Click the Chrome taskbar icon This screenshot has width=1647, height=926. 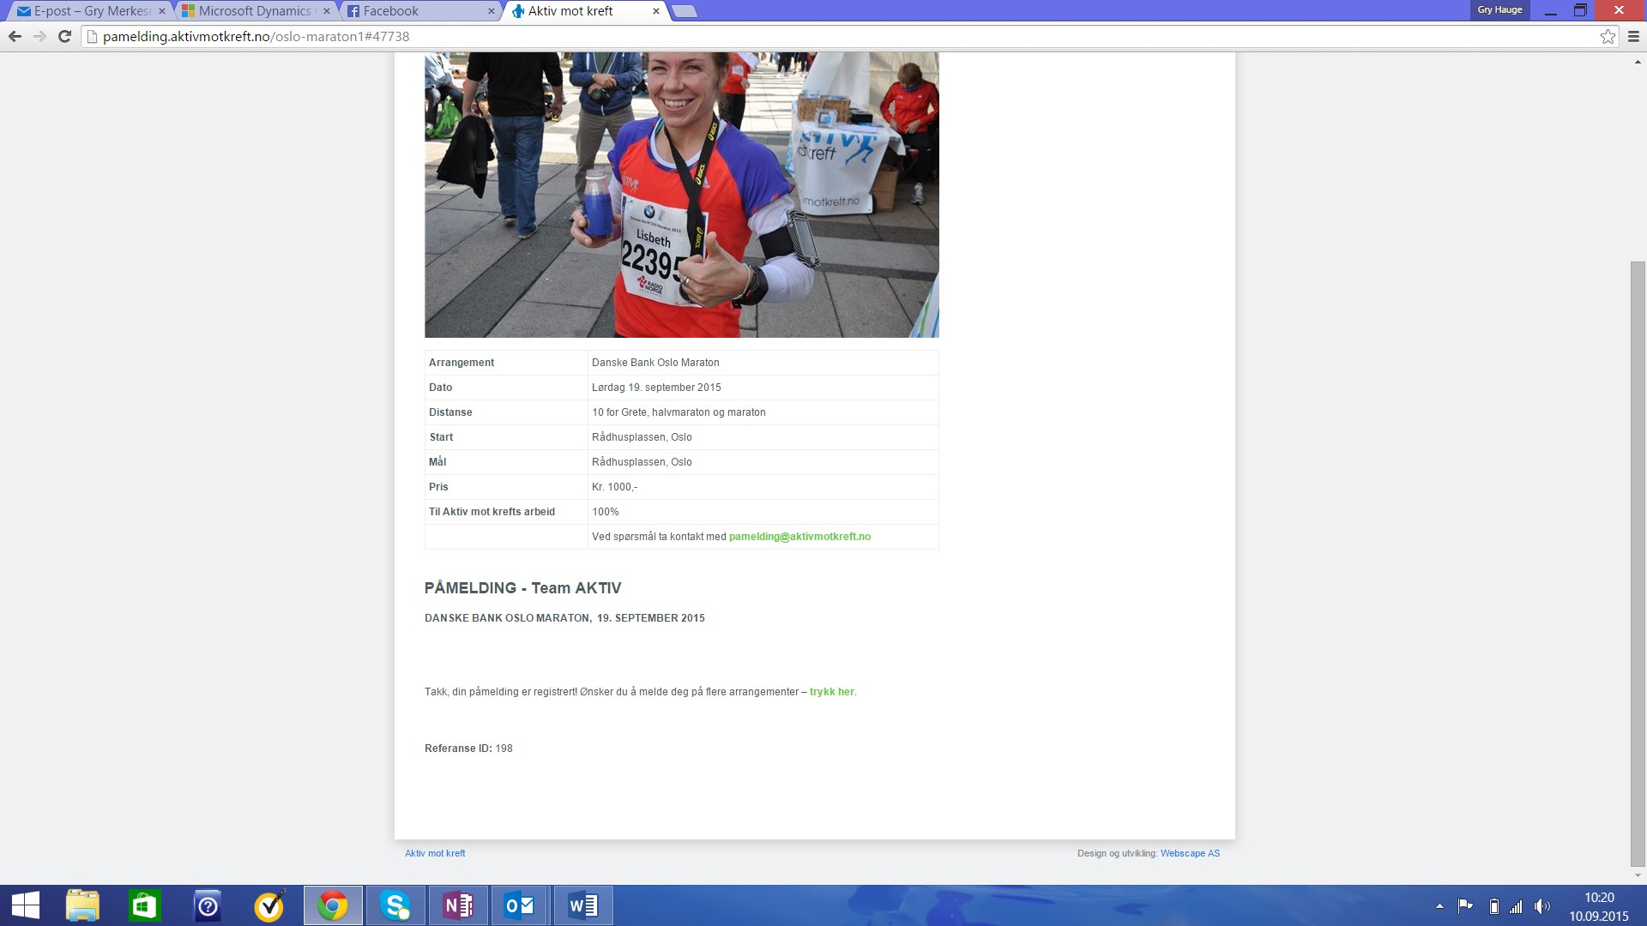coord(333,905)
